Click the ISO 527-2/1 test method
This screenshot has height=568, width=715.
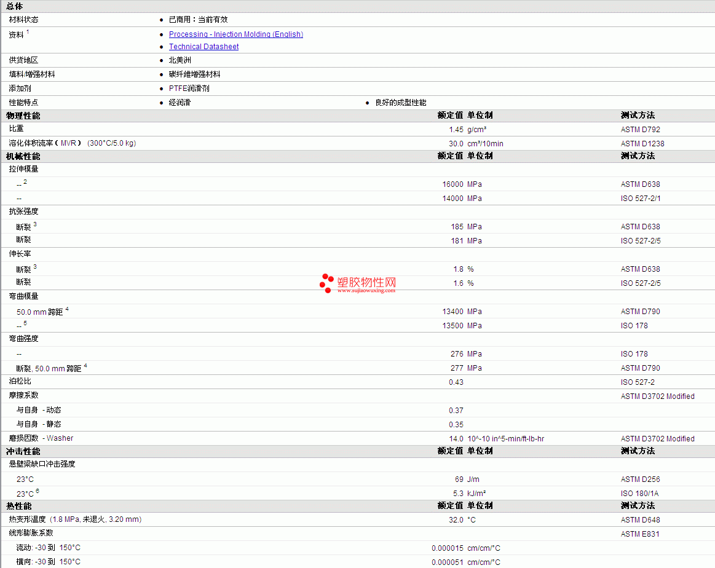click(x=641, y=199)
